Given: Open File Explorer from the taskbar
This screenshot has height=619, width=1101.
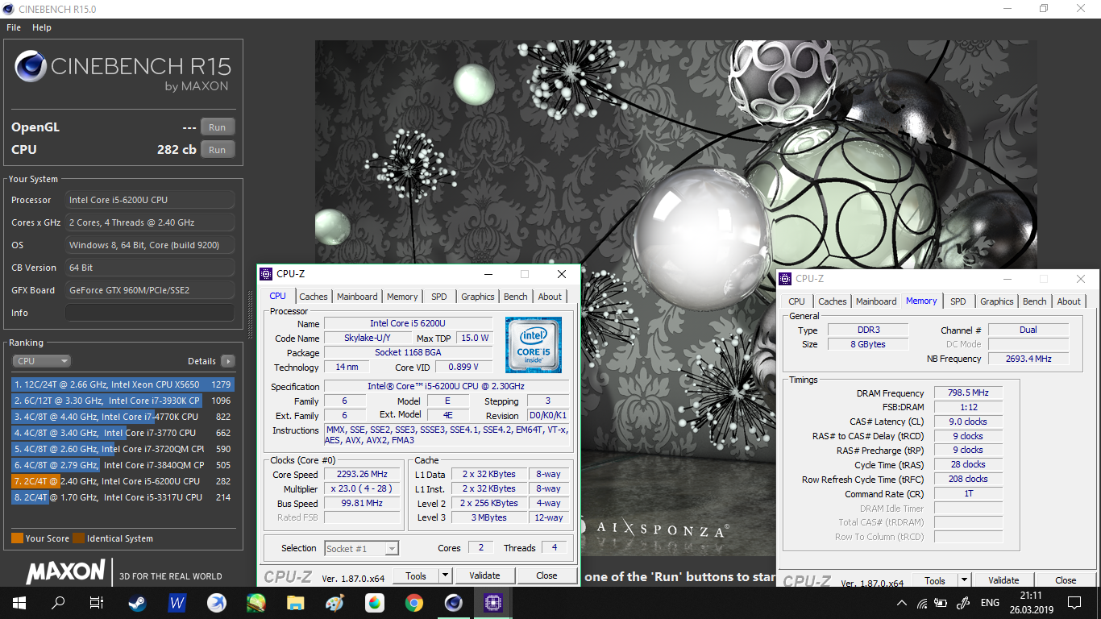Looking at the screenshot, I should pos(296,602).
